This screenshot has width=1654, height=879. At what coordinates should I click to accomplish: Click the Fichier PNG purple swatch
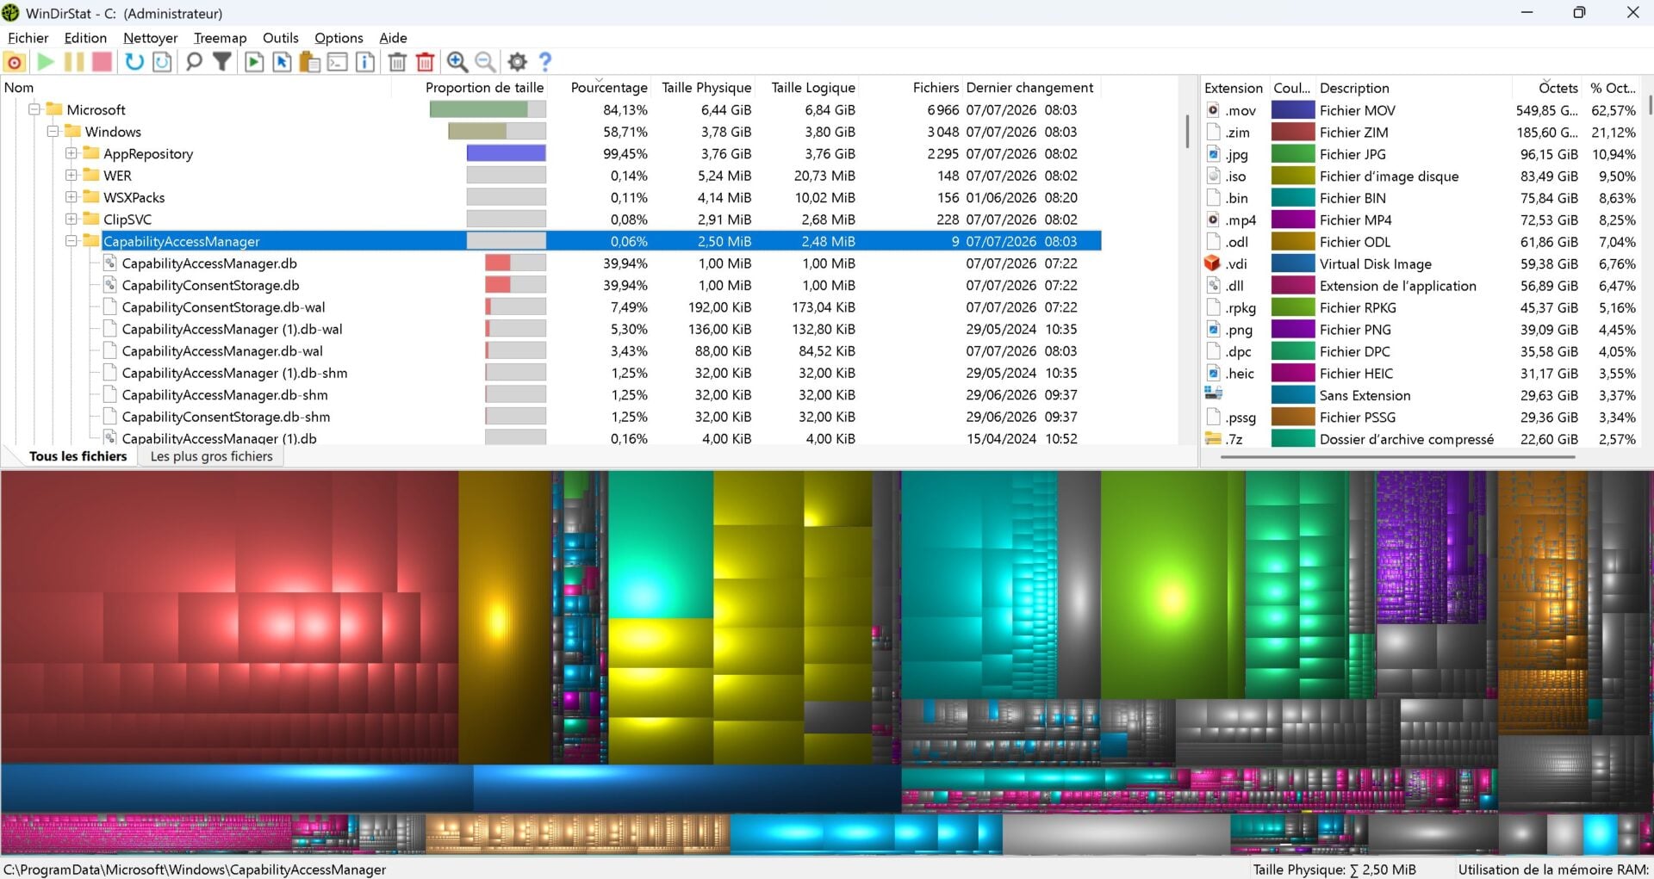(x=1293, y=330)
